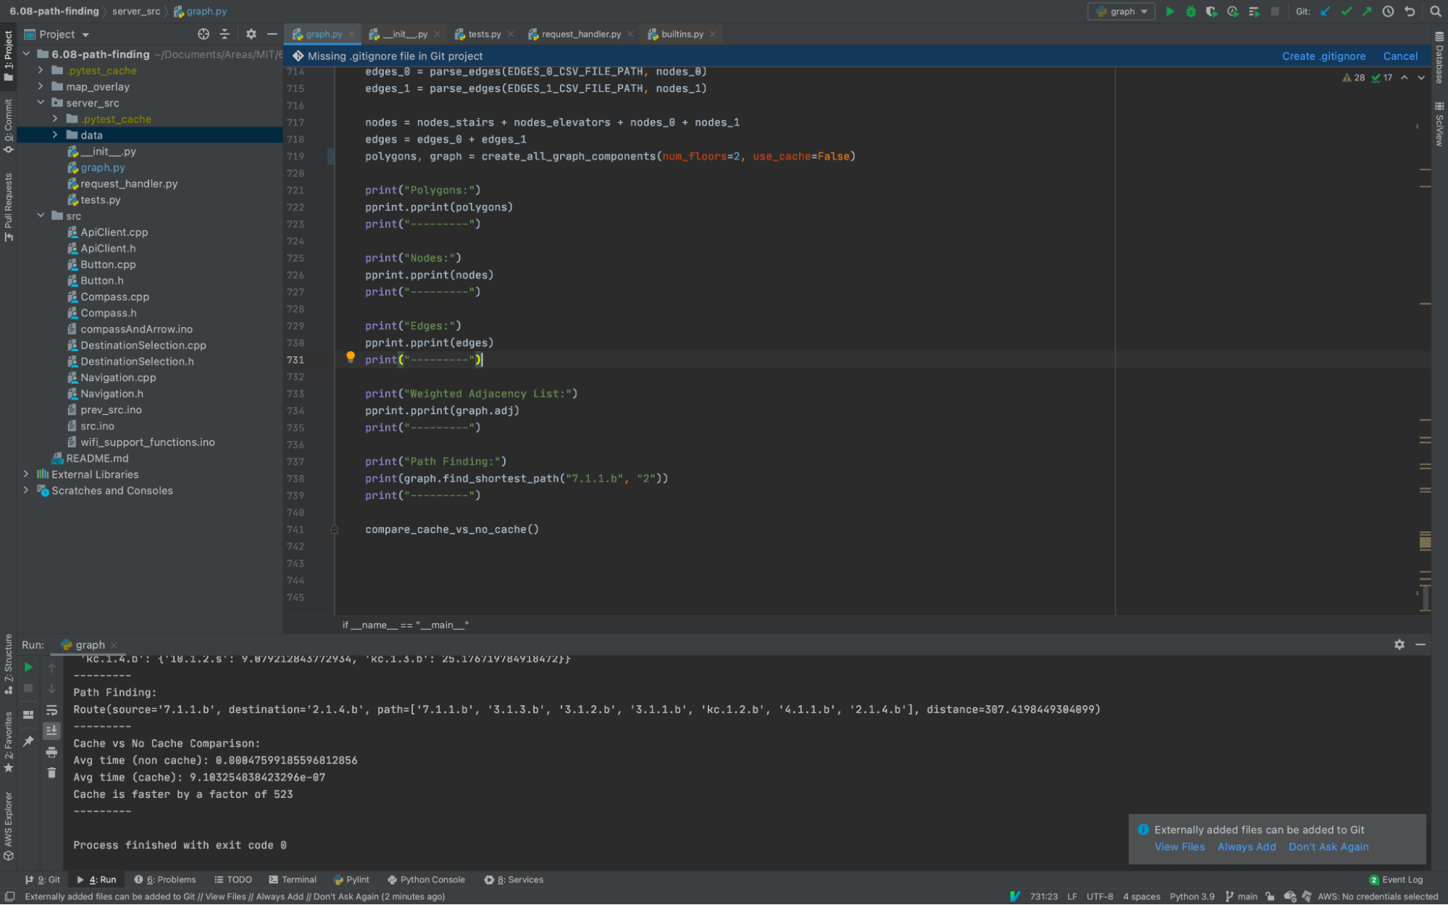Screen dimensions: 1448x905
Task: Open Git history clock icon
Action: (x=1388, y=12)
